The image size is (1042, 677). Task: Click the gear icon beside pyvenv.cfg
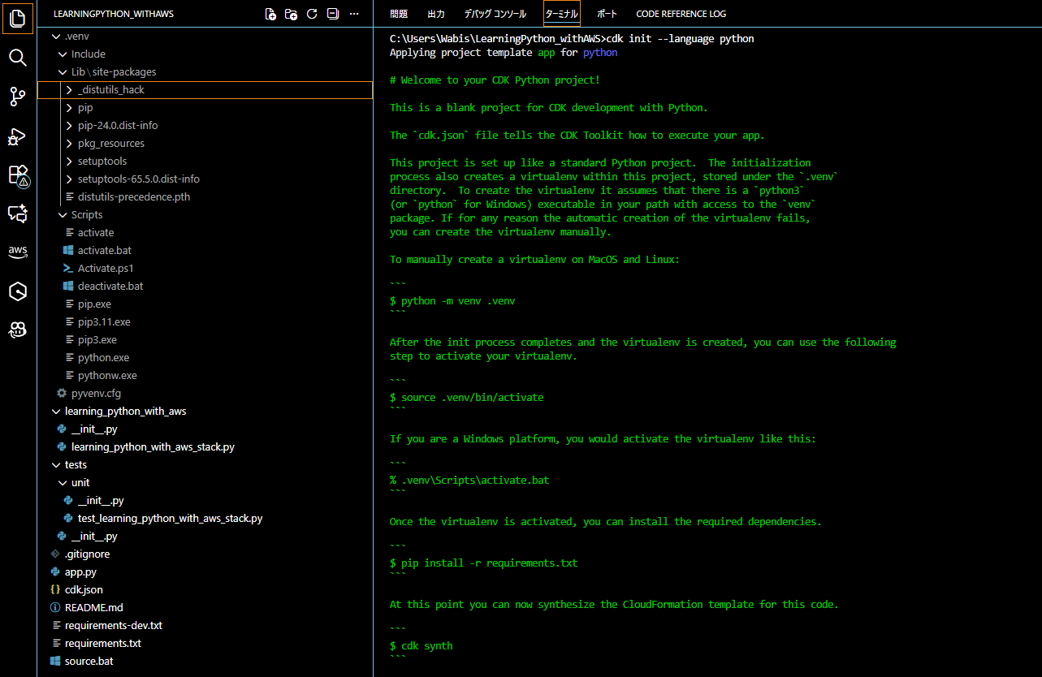63,393
